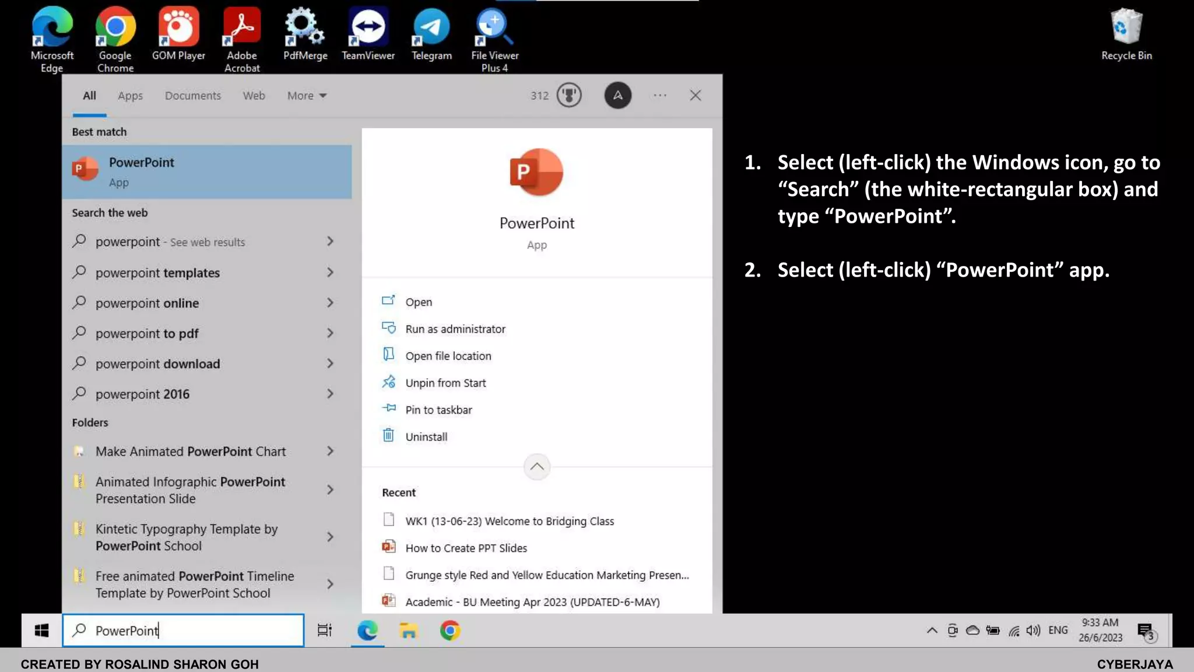Open File Explorer from taskbar
The image size is (1194, 672).
click(408, 631)
